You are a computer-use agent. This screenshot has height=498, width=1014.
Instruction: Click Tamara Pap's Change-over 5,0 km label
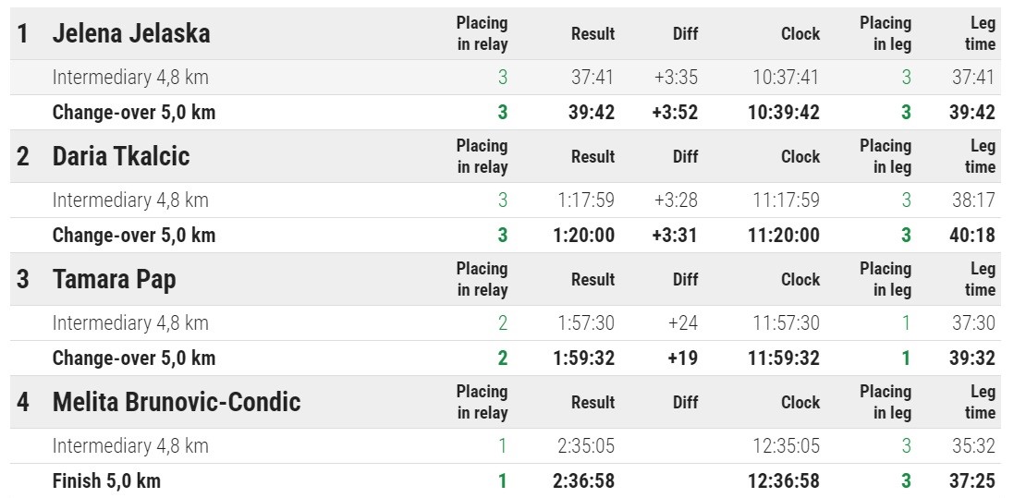tap(134, 358)
